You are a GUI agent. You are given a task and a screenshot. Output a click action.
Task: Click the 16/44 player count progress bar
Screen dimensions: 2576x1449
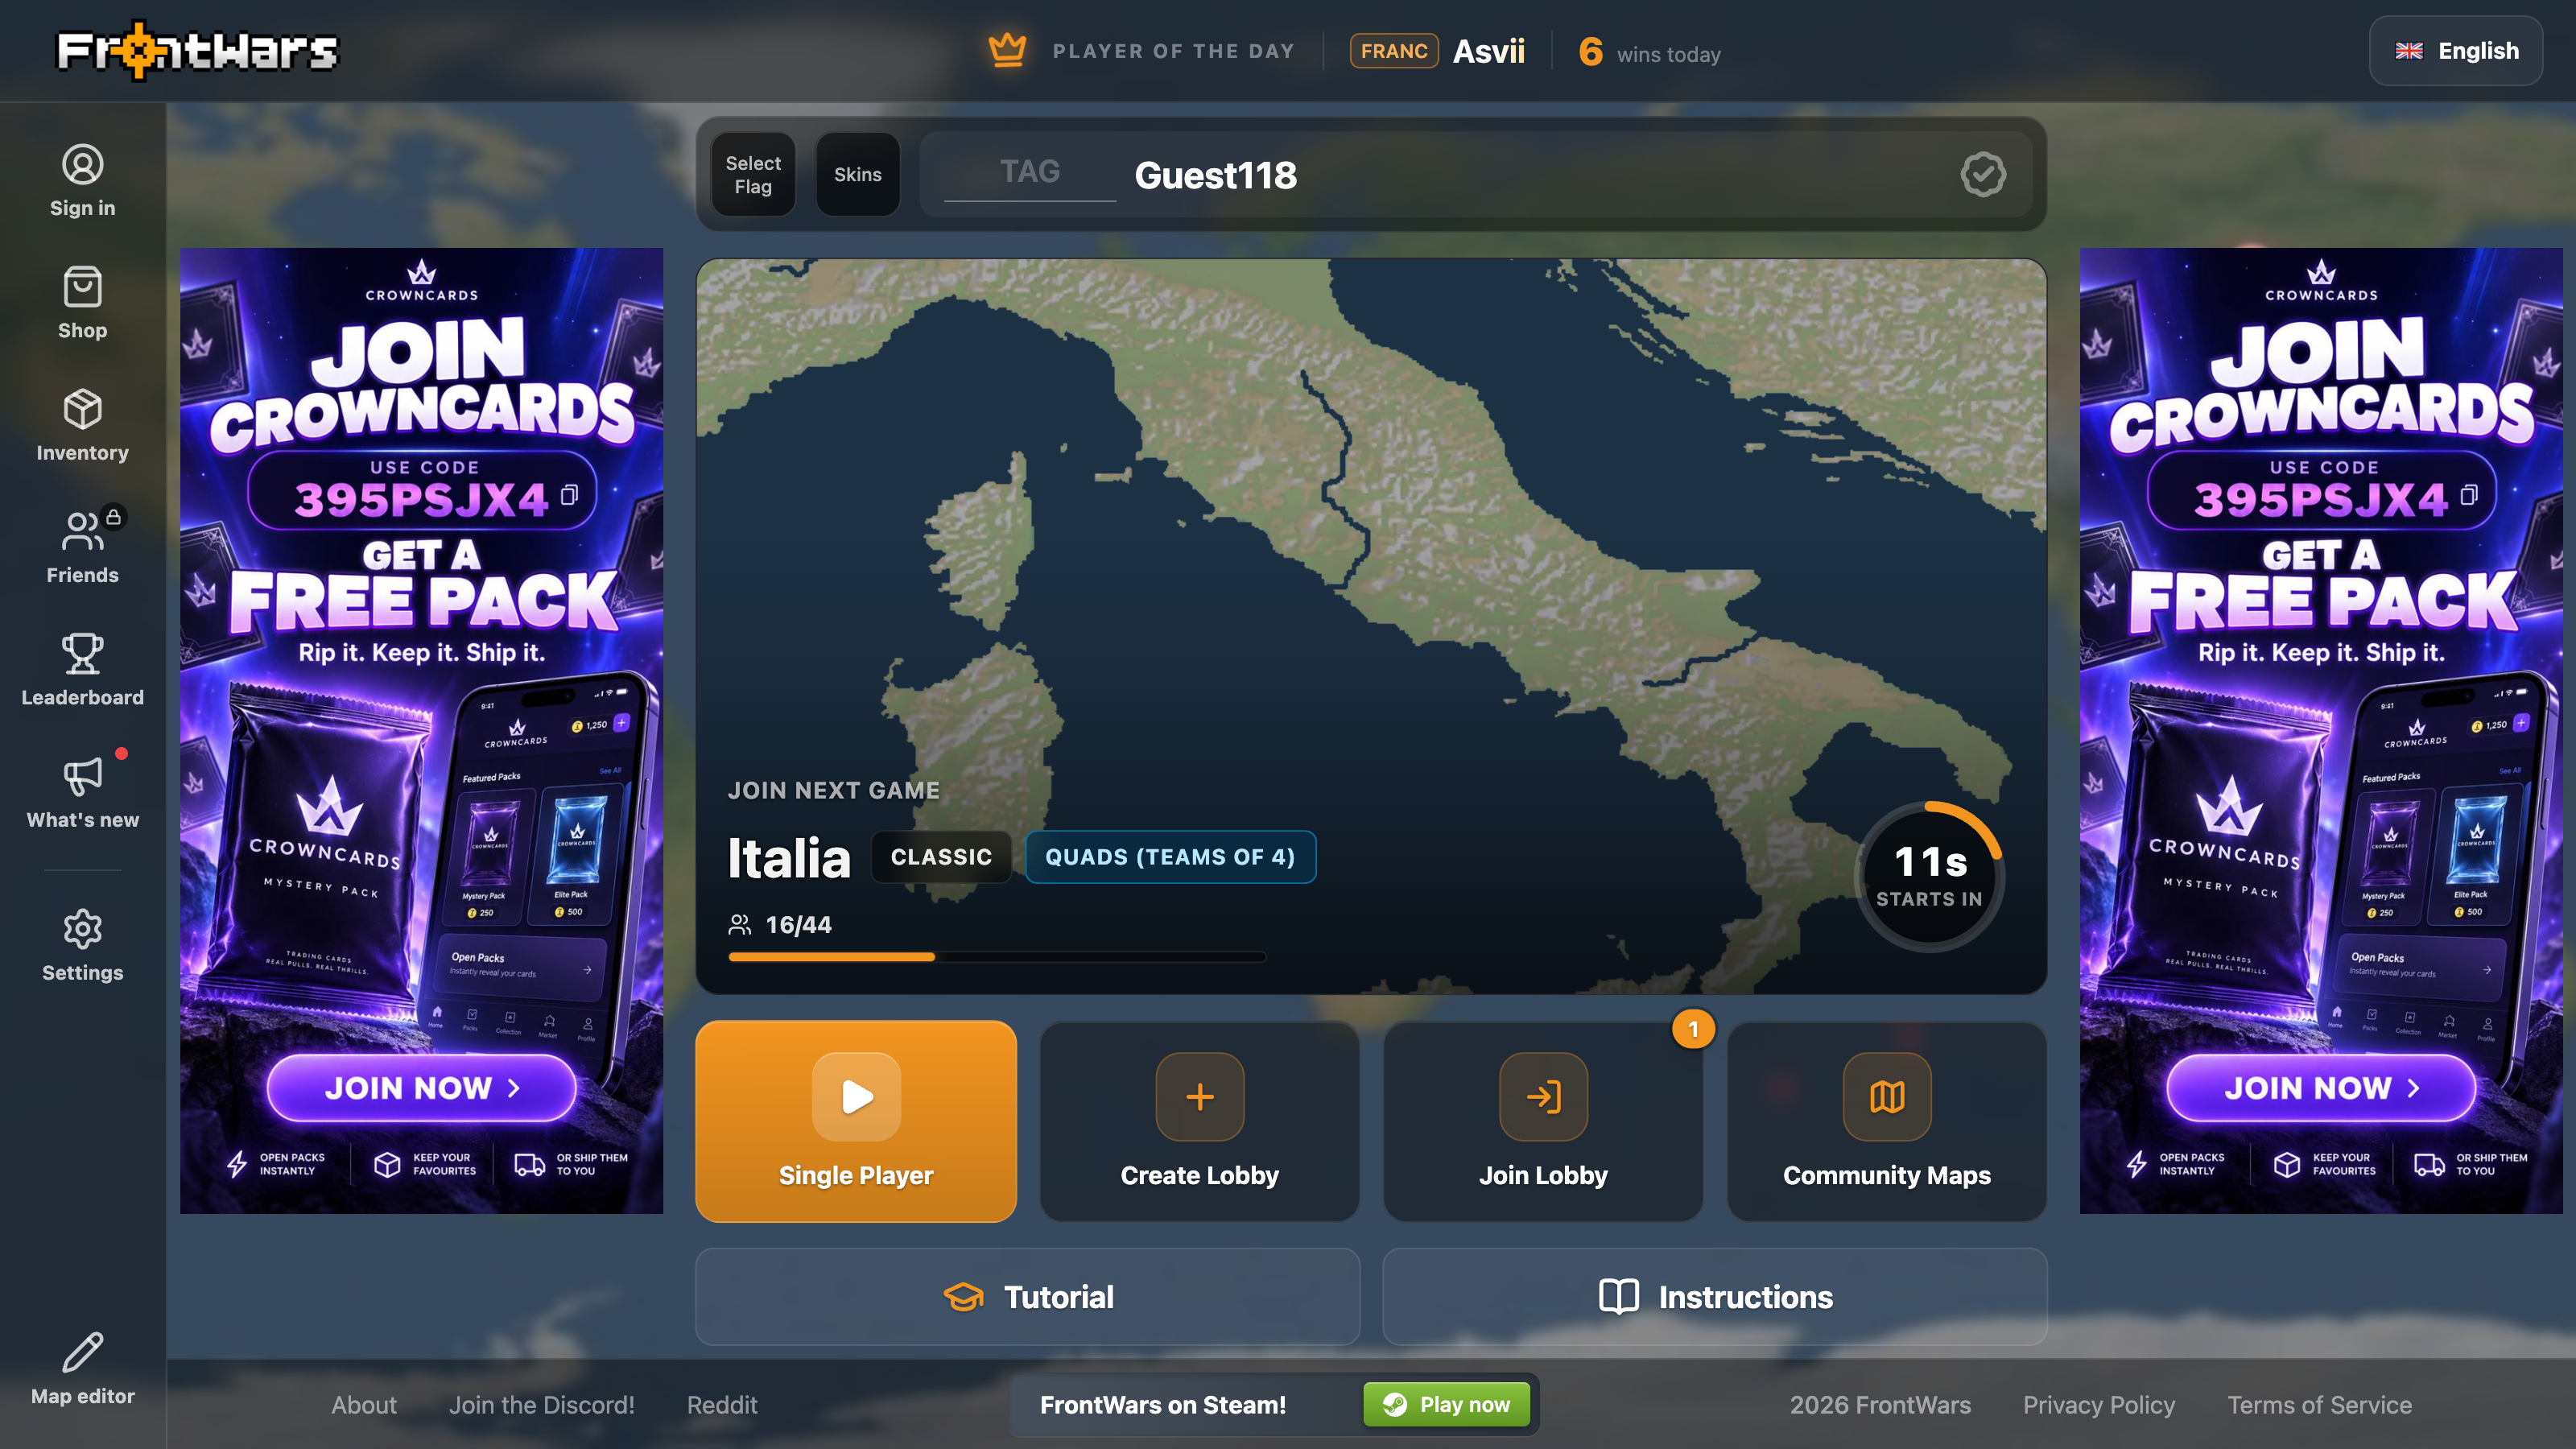(x=997, y=957)
